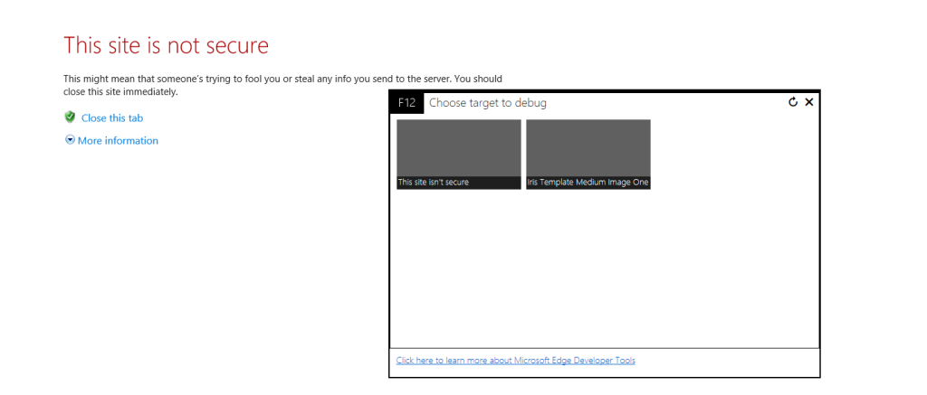Viewport: 927px width, 395px height.
Task: Click the "close this site immediately" text line
Action: (x=120, y=92)
